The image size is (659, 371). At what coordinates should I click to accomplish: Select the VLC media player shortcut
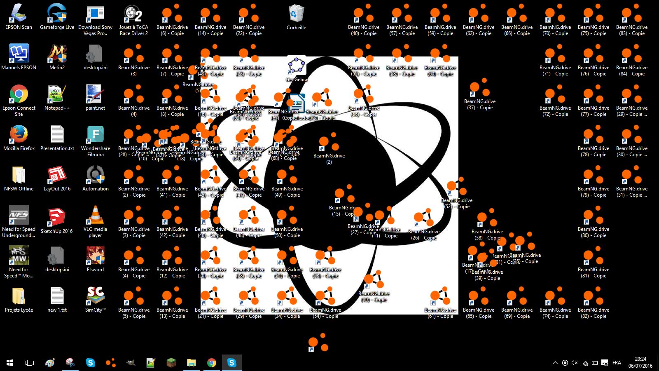95,222
